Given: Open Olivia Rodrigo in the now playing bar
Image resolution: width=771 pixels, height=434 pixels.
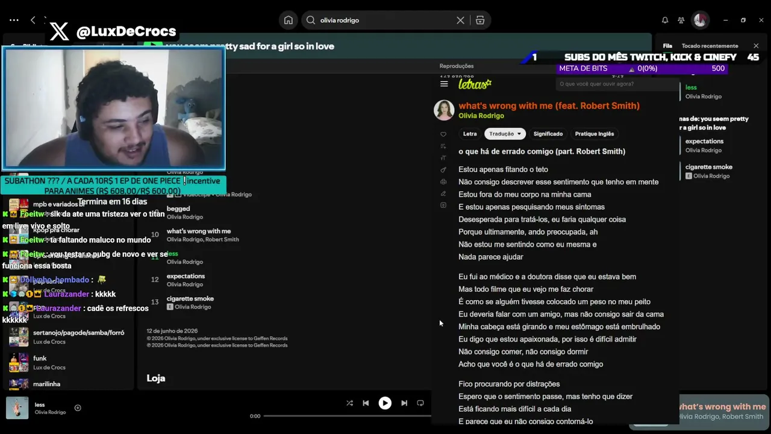Looking at the screenshot, I should [x=50, y=412].
